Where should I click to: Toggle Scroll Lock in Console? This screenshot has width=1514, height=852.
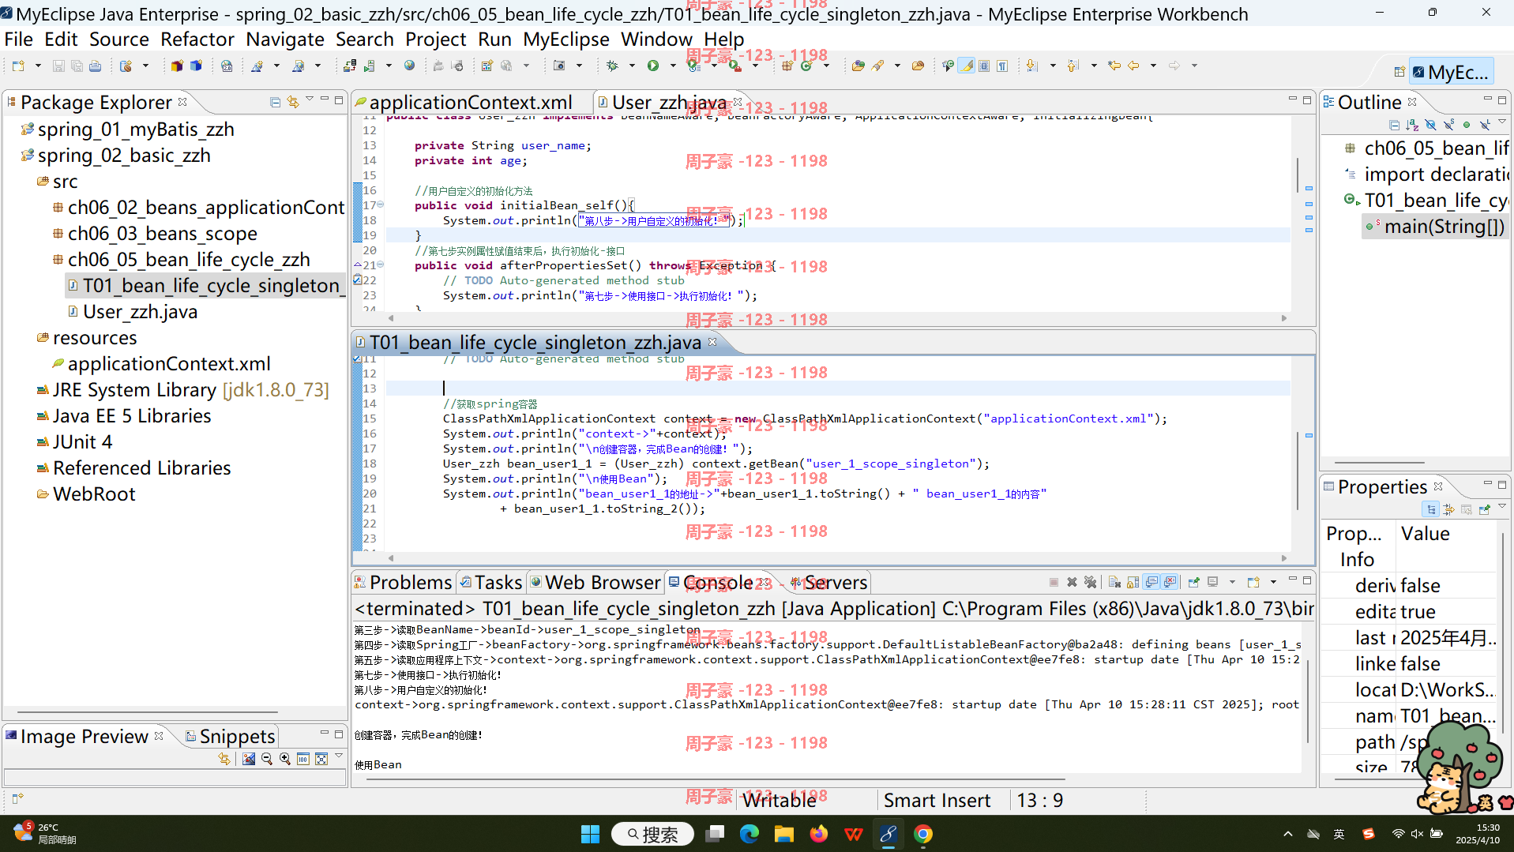[x=1133, y=583]
